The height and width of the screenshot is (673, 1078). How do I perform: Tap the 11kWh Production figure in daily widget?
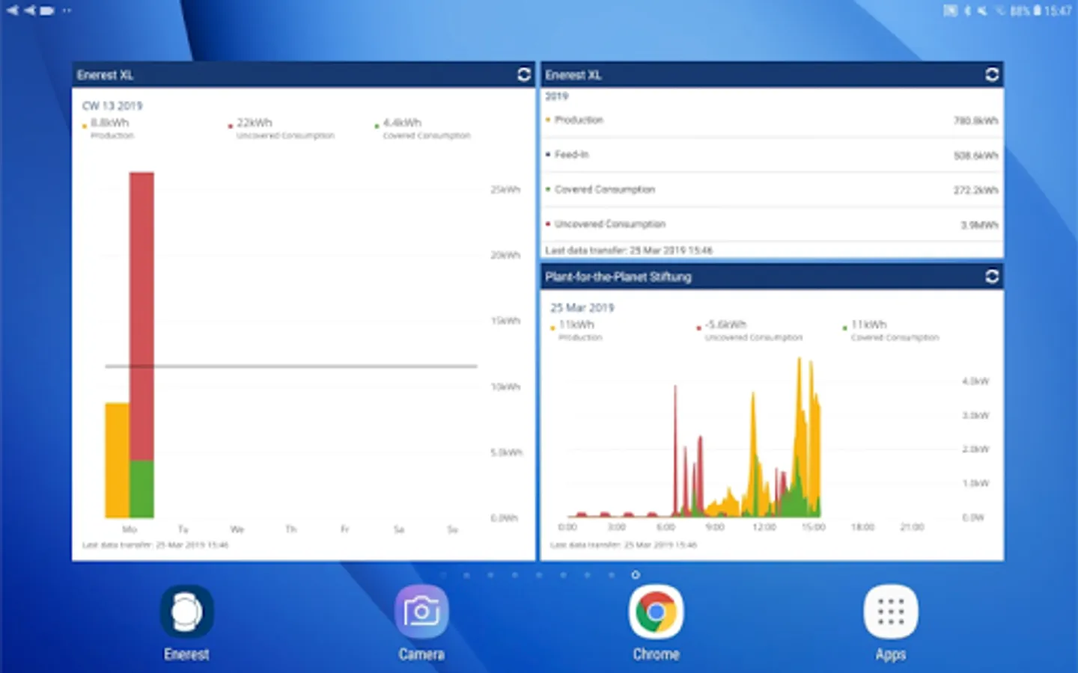(x=576, y=325)
